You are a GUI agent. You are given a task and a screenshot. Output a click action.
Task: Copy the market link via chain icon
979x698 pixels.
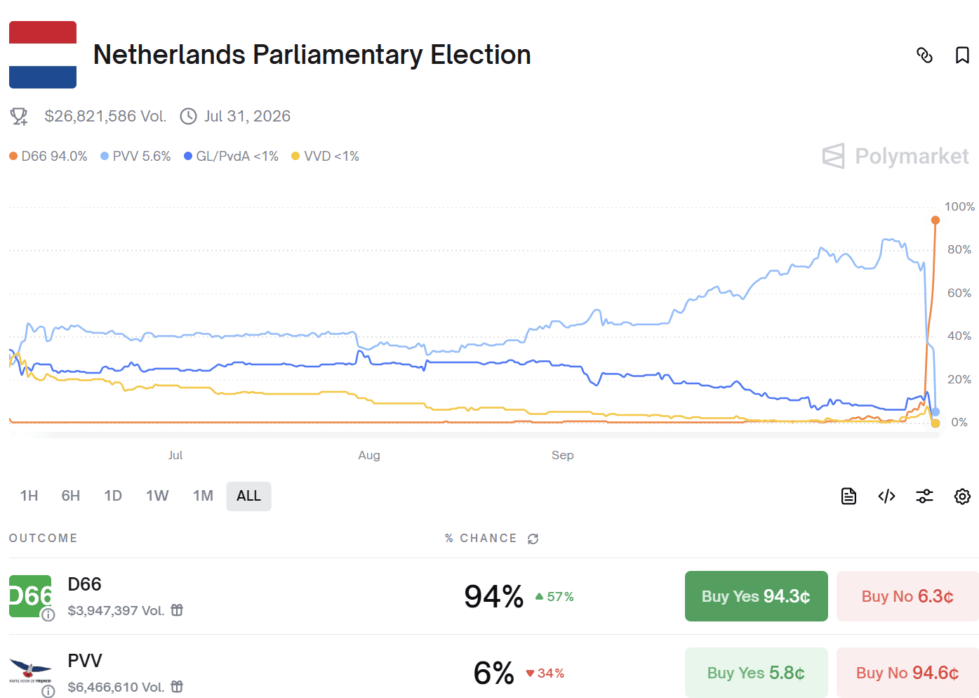pos(925,55)
